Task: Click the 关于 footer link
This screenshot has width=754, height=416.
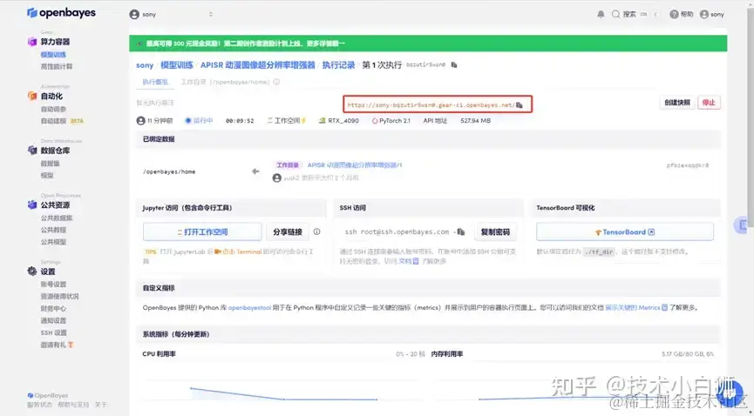Action: point(100,405)
